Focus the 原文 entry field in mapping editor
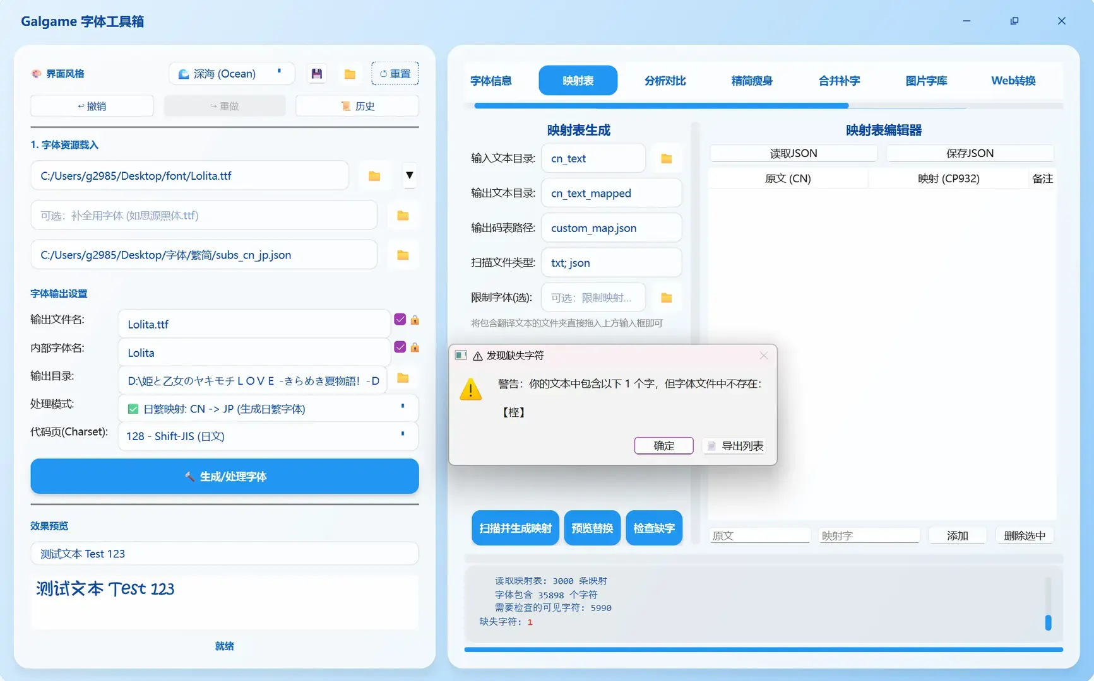 coord(759,536)
